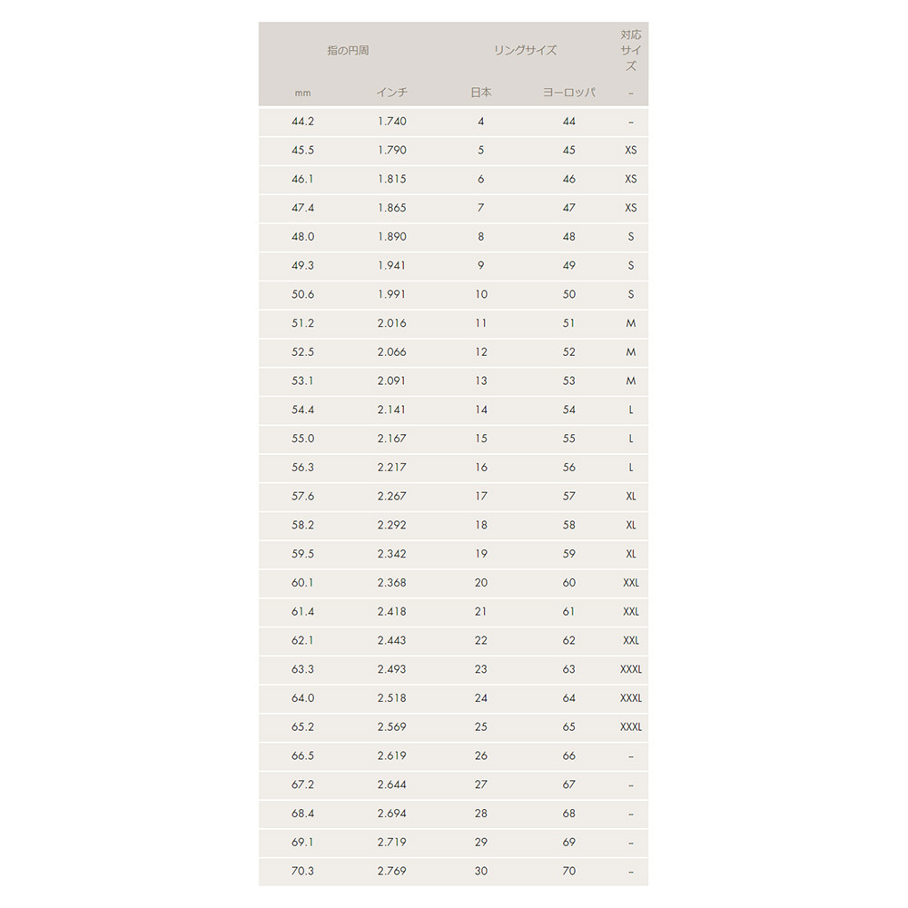Screen dimensions: 908x908
Task: Select XS in the 46.1 row
Action: tap(631, 179)
